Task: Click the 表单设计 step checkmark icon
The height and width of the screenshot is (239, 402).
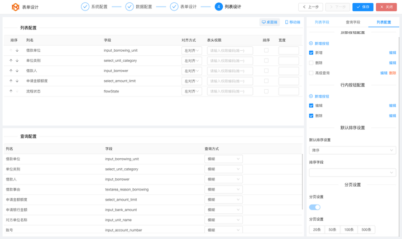Action: pos(174,7)
